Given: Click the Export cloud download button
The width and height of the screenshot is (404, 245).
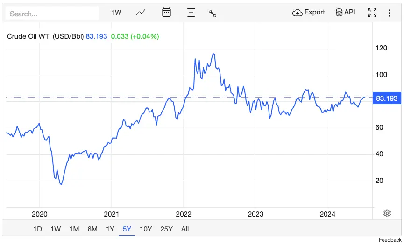Looking at the screenshot, I should click(x=309, y=13).
